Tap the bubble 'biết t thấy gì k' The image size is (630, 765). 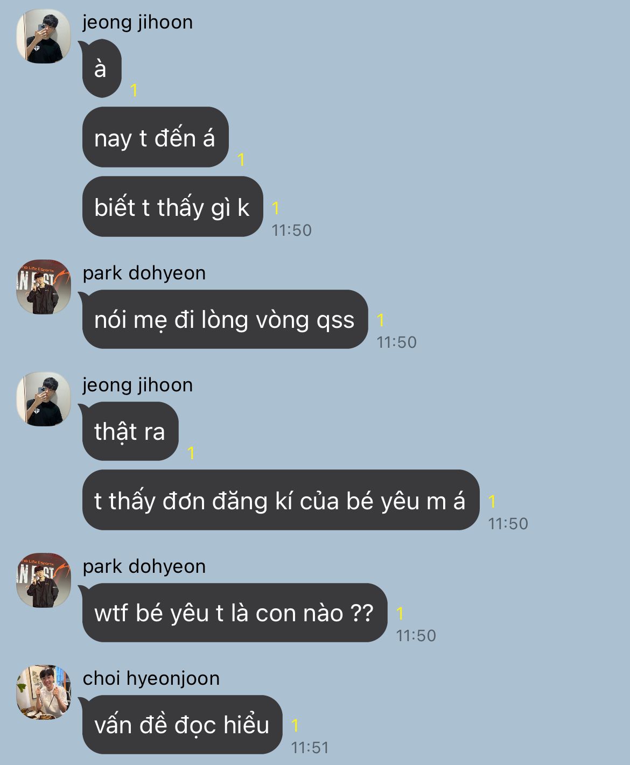(172, 207)
